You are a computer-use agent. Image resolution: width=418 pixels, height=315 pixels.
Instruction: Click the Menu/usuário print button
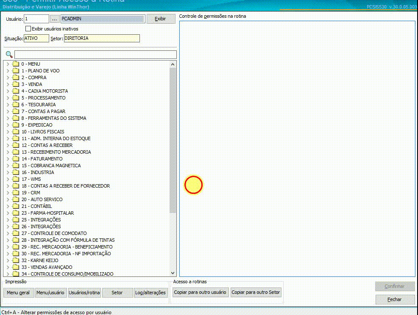[x=50, y=293]
